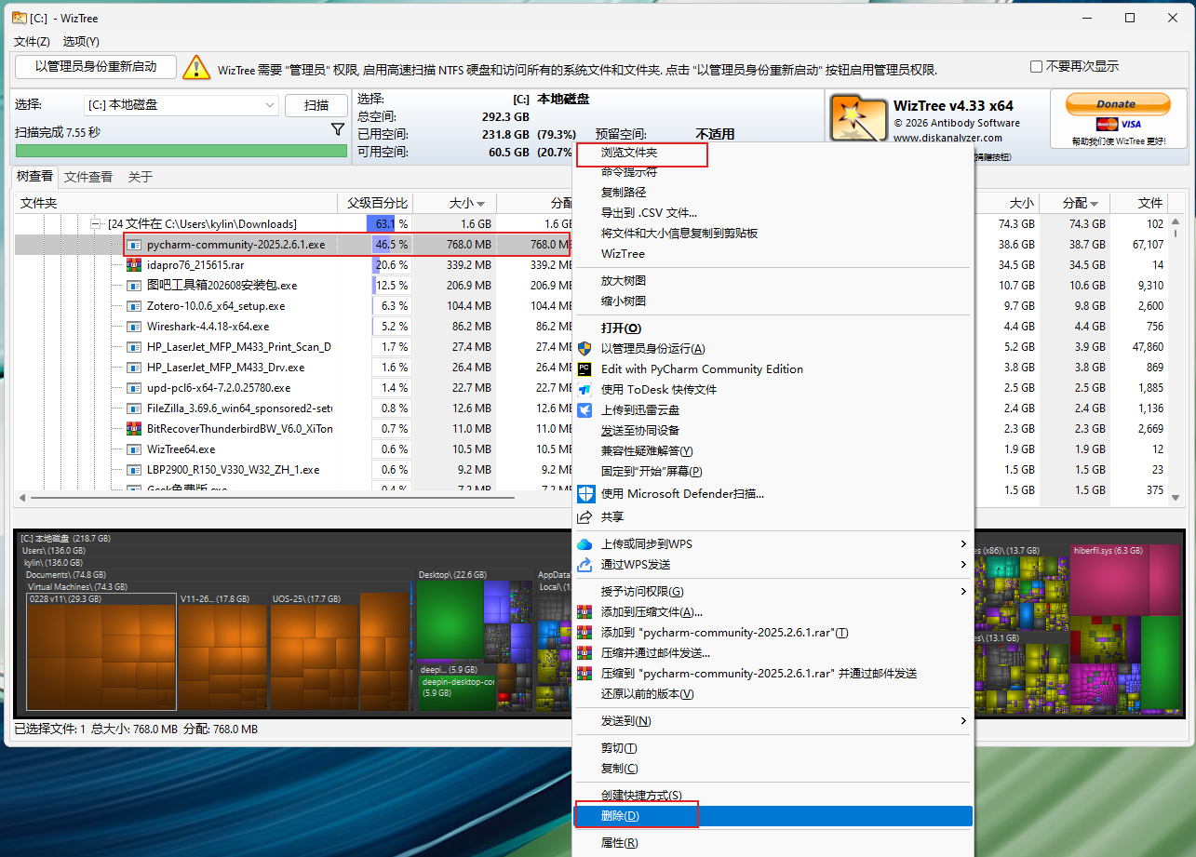Click the yellow warning triangle icon
Screen dimensions: 1196x857
click(196, 67)
